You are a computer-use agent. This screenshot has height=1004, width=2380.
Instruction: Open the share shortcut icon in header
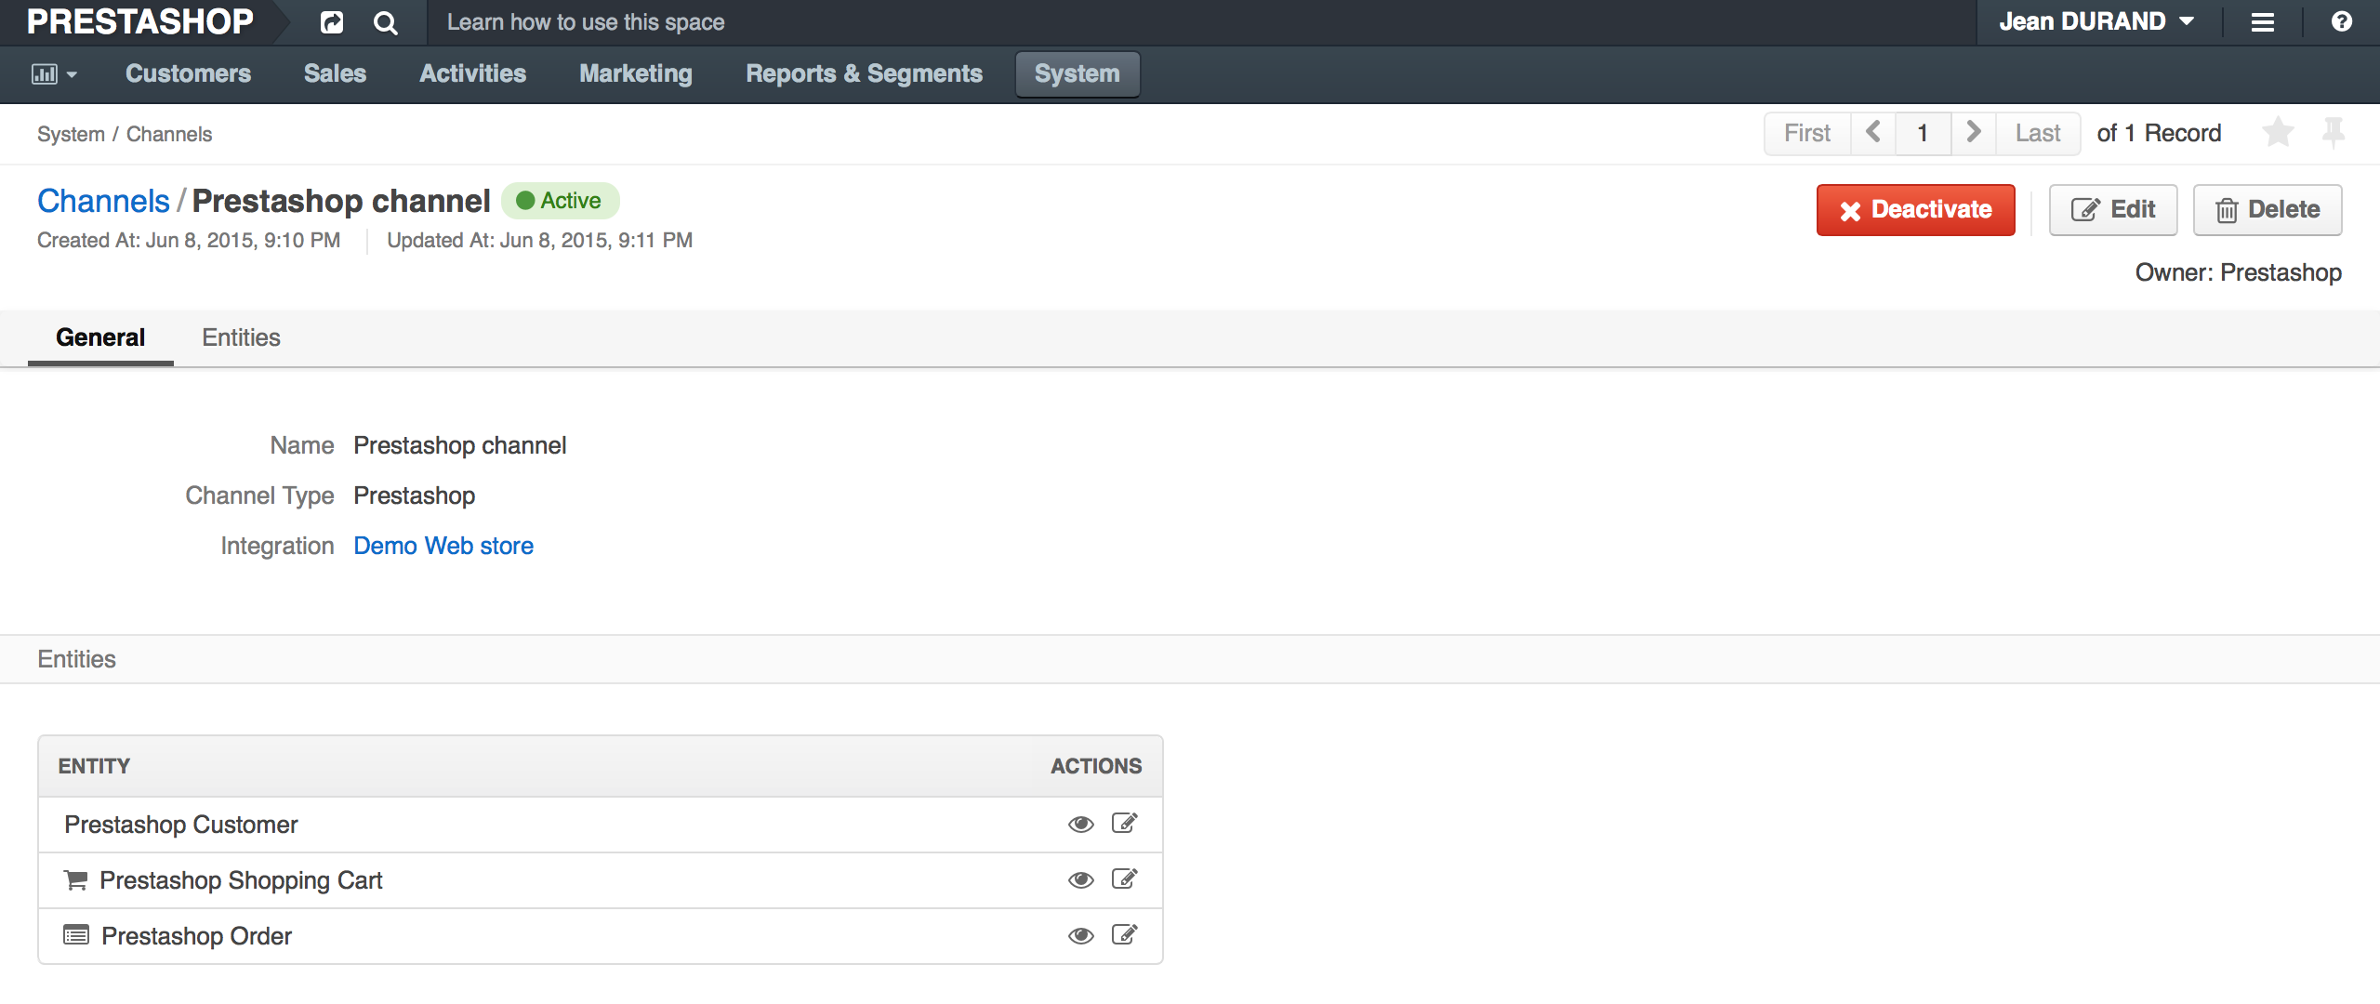tap(332, 22)
